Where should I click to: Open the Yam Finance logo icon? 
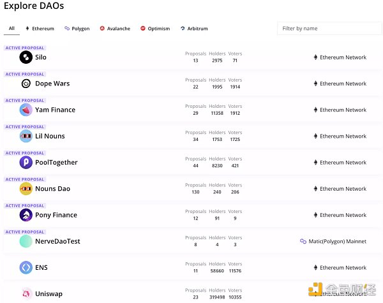click(26, 110)
